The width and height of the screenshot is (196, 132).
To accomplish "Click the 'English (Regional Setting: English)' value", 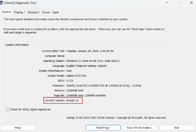I will [86, 66].
